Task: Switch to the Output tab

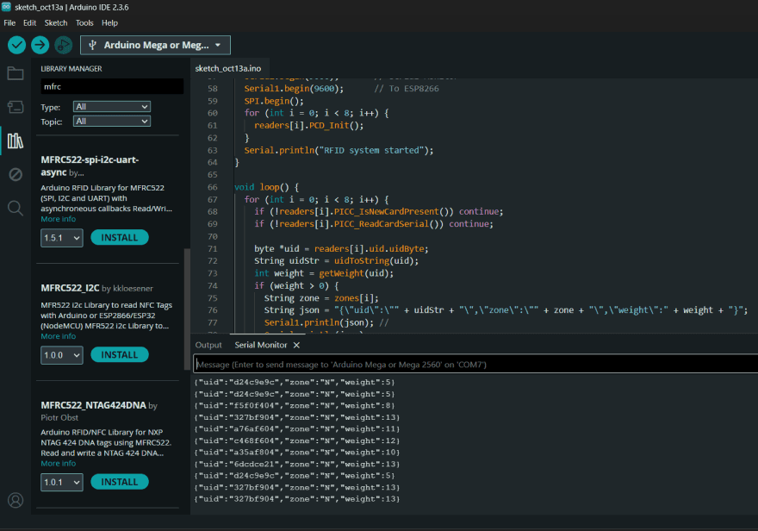Action: click(208, 345)
